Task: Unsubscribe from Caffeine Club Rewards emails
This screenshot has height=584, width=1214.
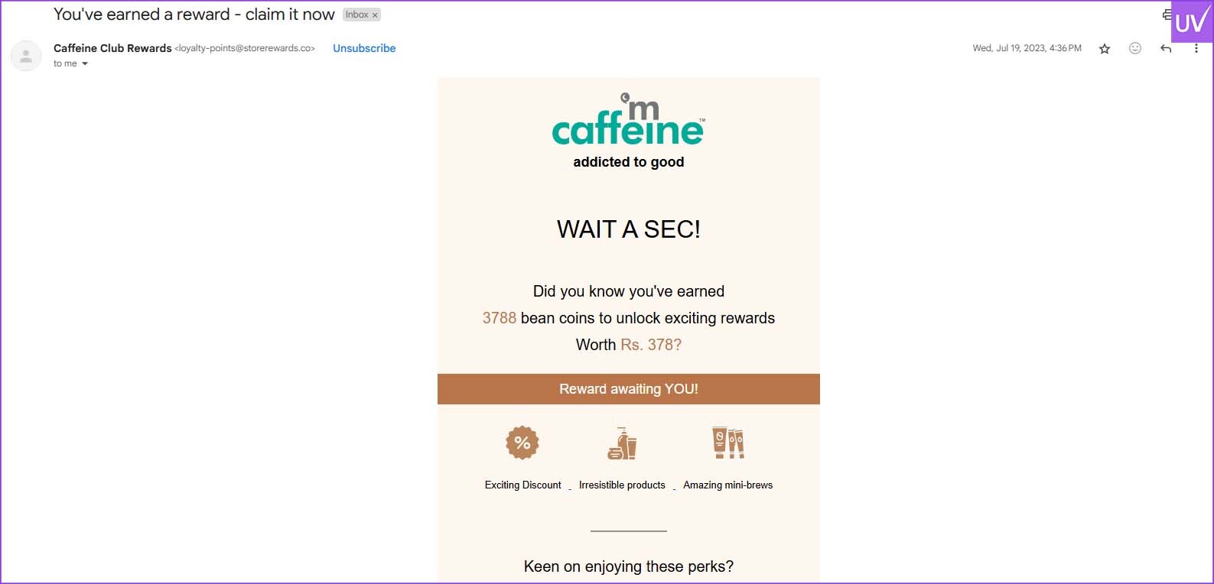Action: (x=364, y=48)
